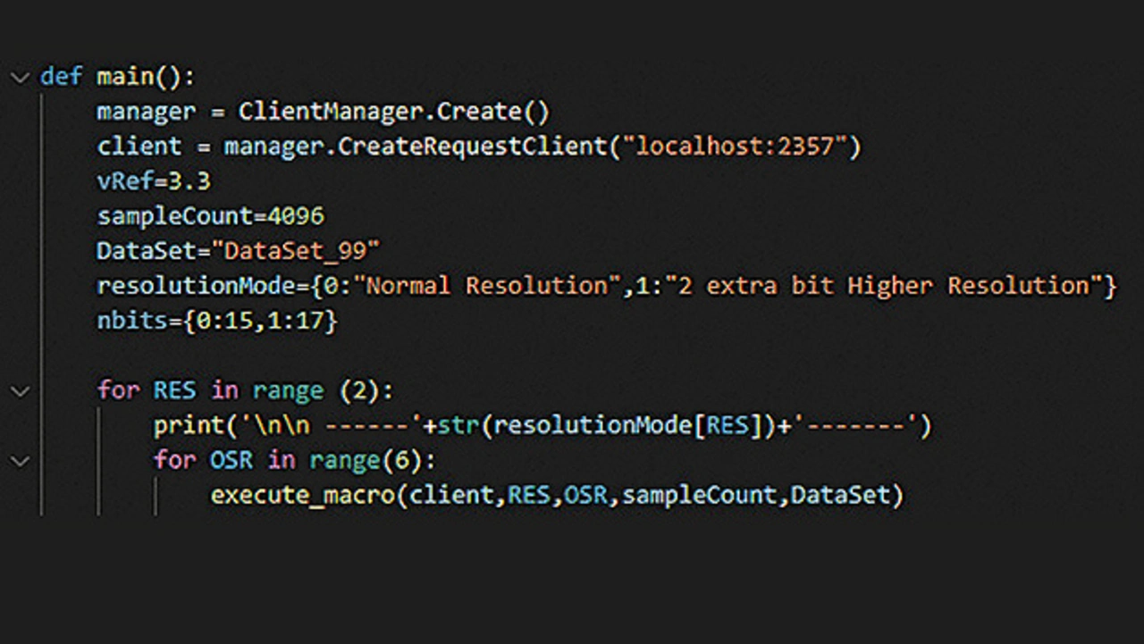Collapse the 'for RES in range' loop chevron
This screenshot has width=1144, height=644.
point(20,391)
